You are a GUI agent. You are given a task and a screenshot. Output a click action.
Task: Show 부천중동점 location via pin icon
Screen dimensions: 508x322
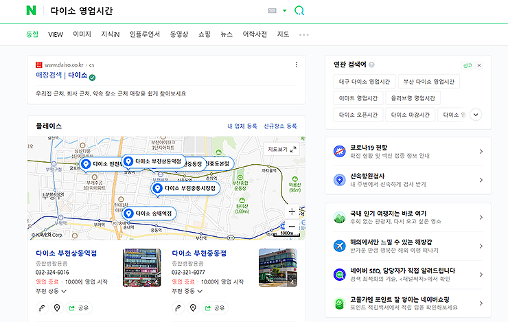point(193,308)
